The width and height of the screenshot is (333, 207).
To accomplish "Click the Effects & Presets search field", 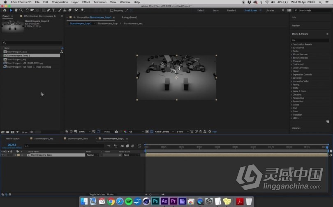I will tap(310, 40).
